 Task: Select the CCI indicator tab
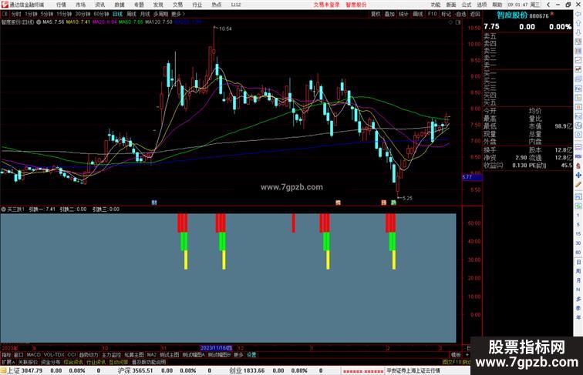click(72, 355)
